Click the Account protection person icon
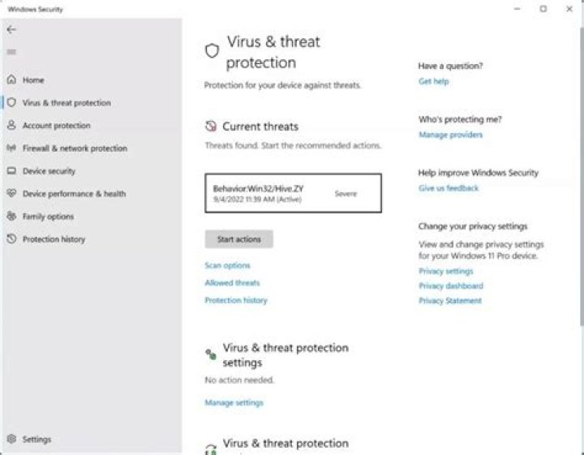Screen dimensions: 584x455 pos(11,126)
